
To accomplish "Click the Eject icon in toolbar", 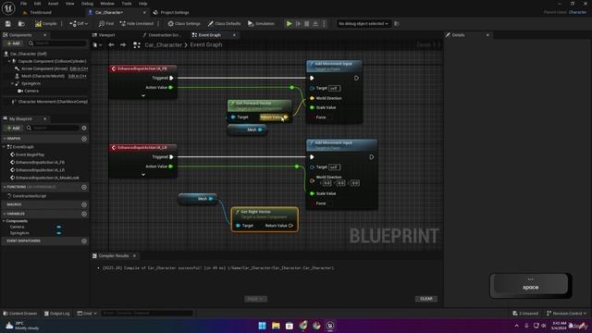I will coord(315,23).
